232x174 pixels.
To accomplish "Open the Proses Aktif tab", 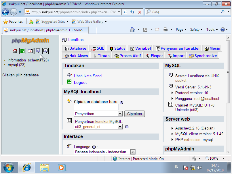I will pyautogui.click(x=127, y=56).
